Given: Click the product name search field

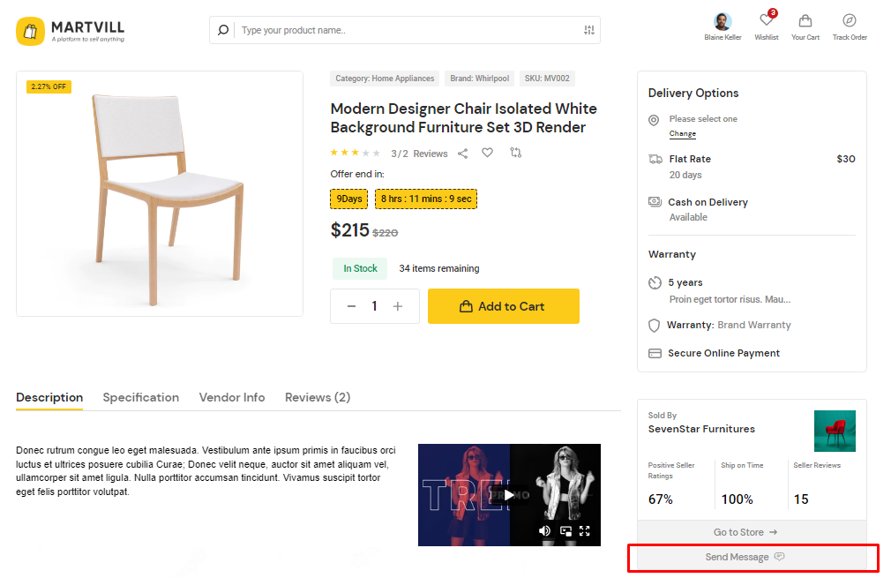Looking at the screenshot, I should (x=406, y=30).
